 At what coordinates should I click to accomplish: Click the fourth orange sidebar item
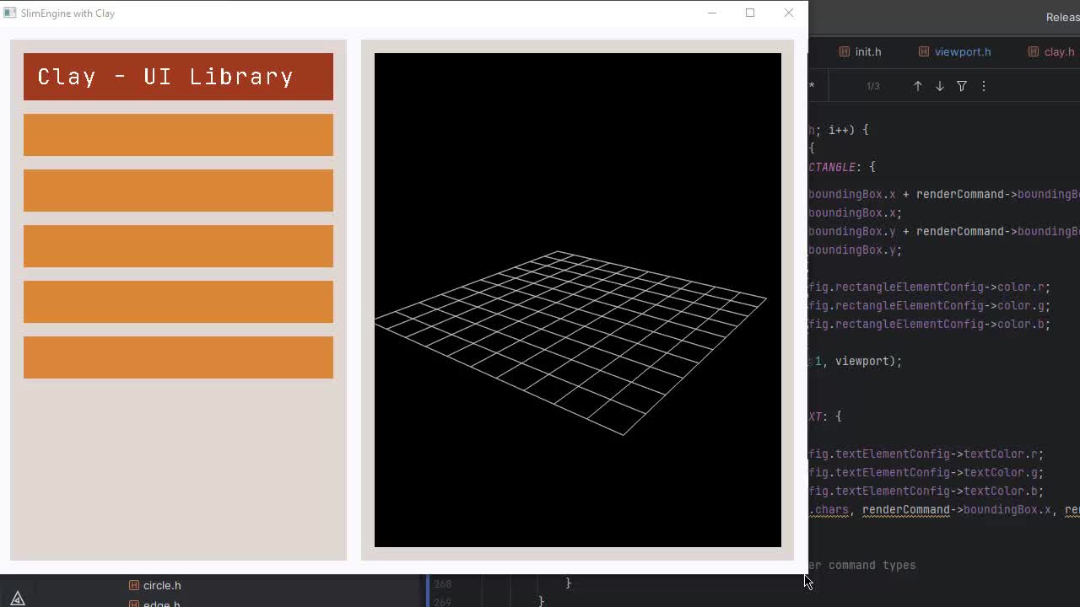pos(178,302)
